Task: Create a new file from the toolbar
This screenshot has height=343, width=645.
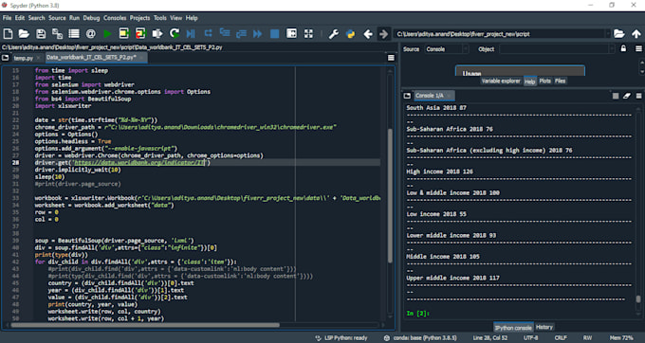Action: click(9, 34)
